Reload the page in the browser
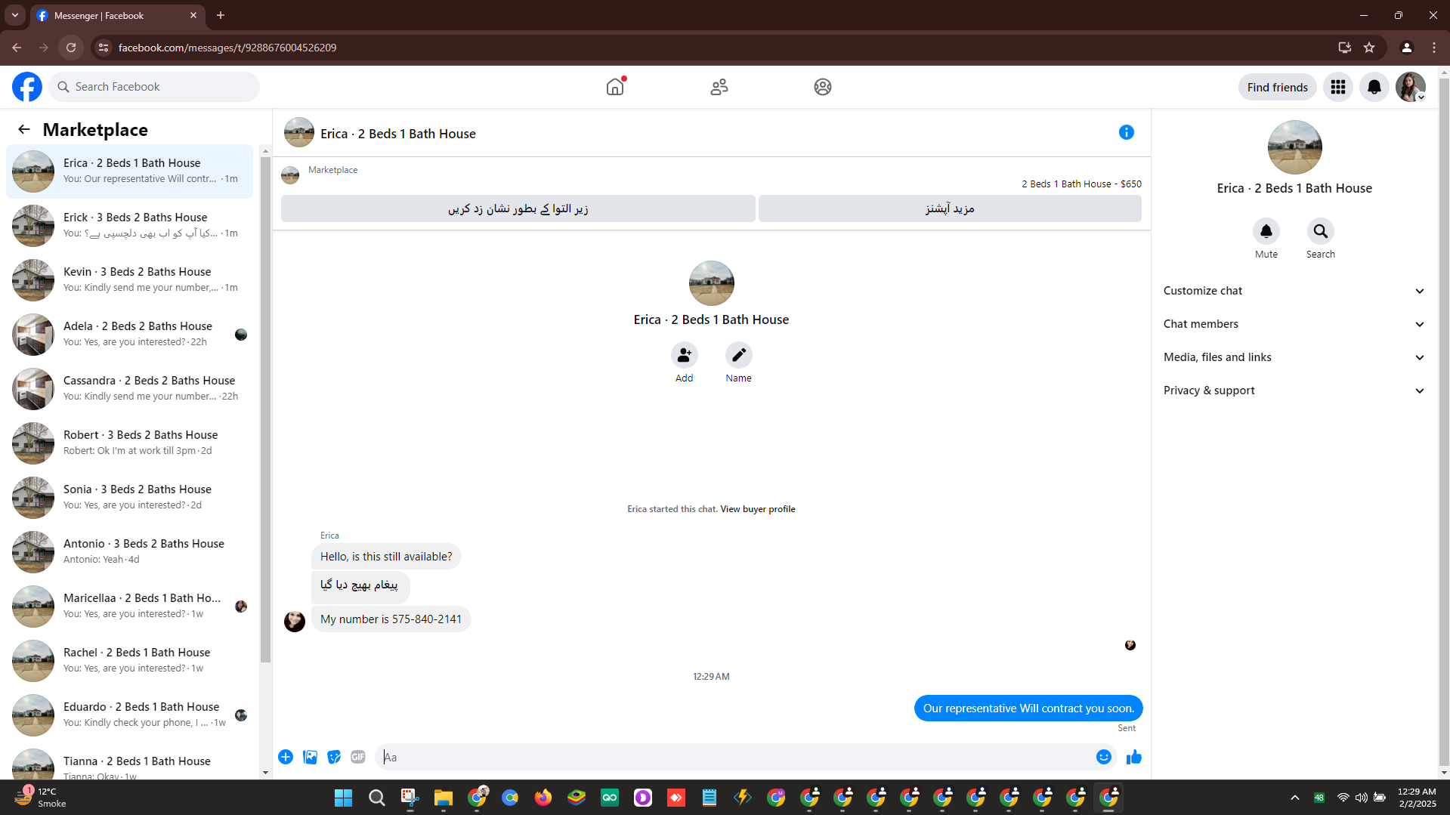This screenshot has height=815, width=1450. (71, 48)
